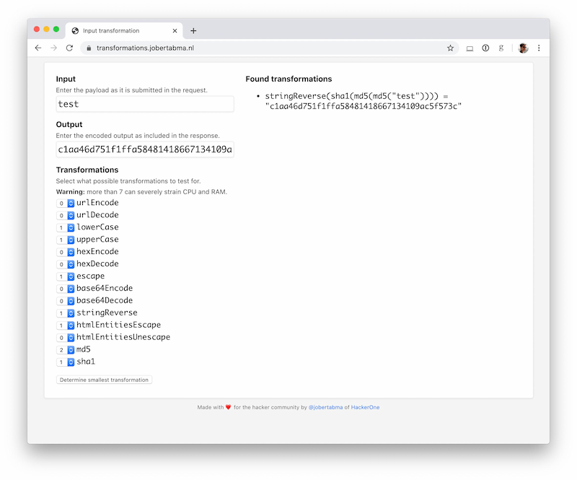This screenshot has height=480, width=577.
Task: Decrease the sha1 stepper value
Action: pyautogui.click(x=71, y=364)
